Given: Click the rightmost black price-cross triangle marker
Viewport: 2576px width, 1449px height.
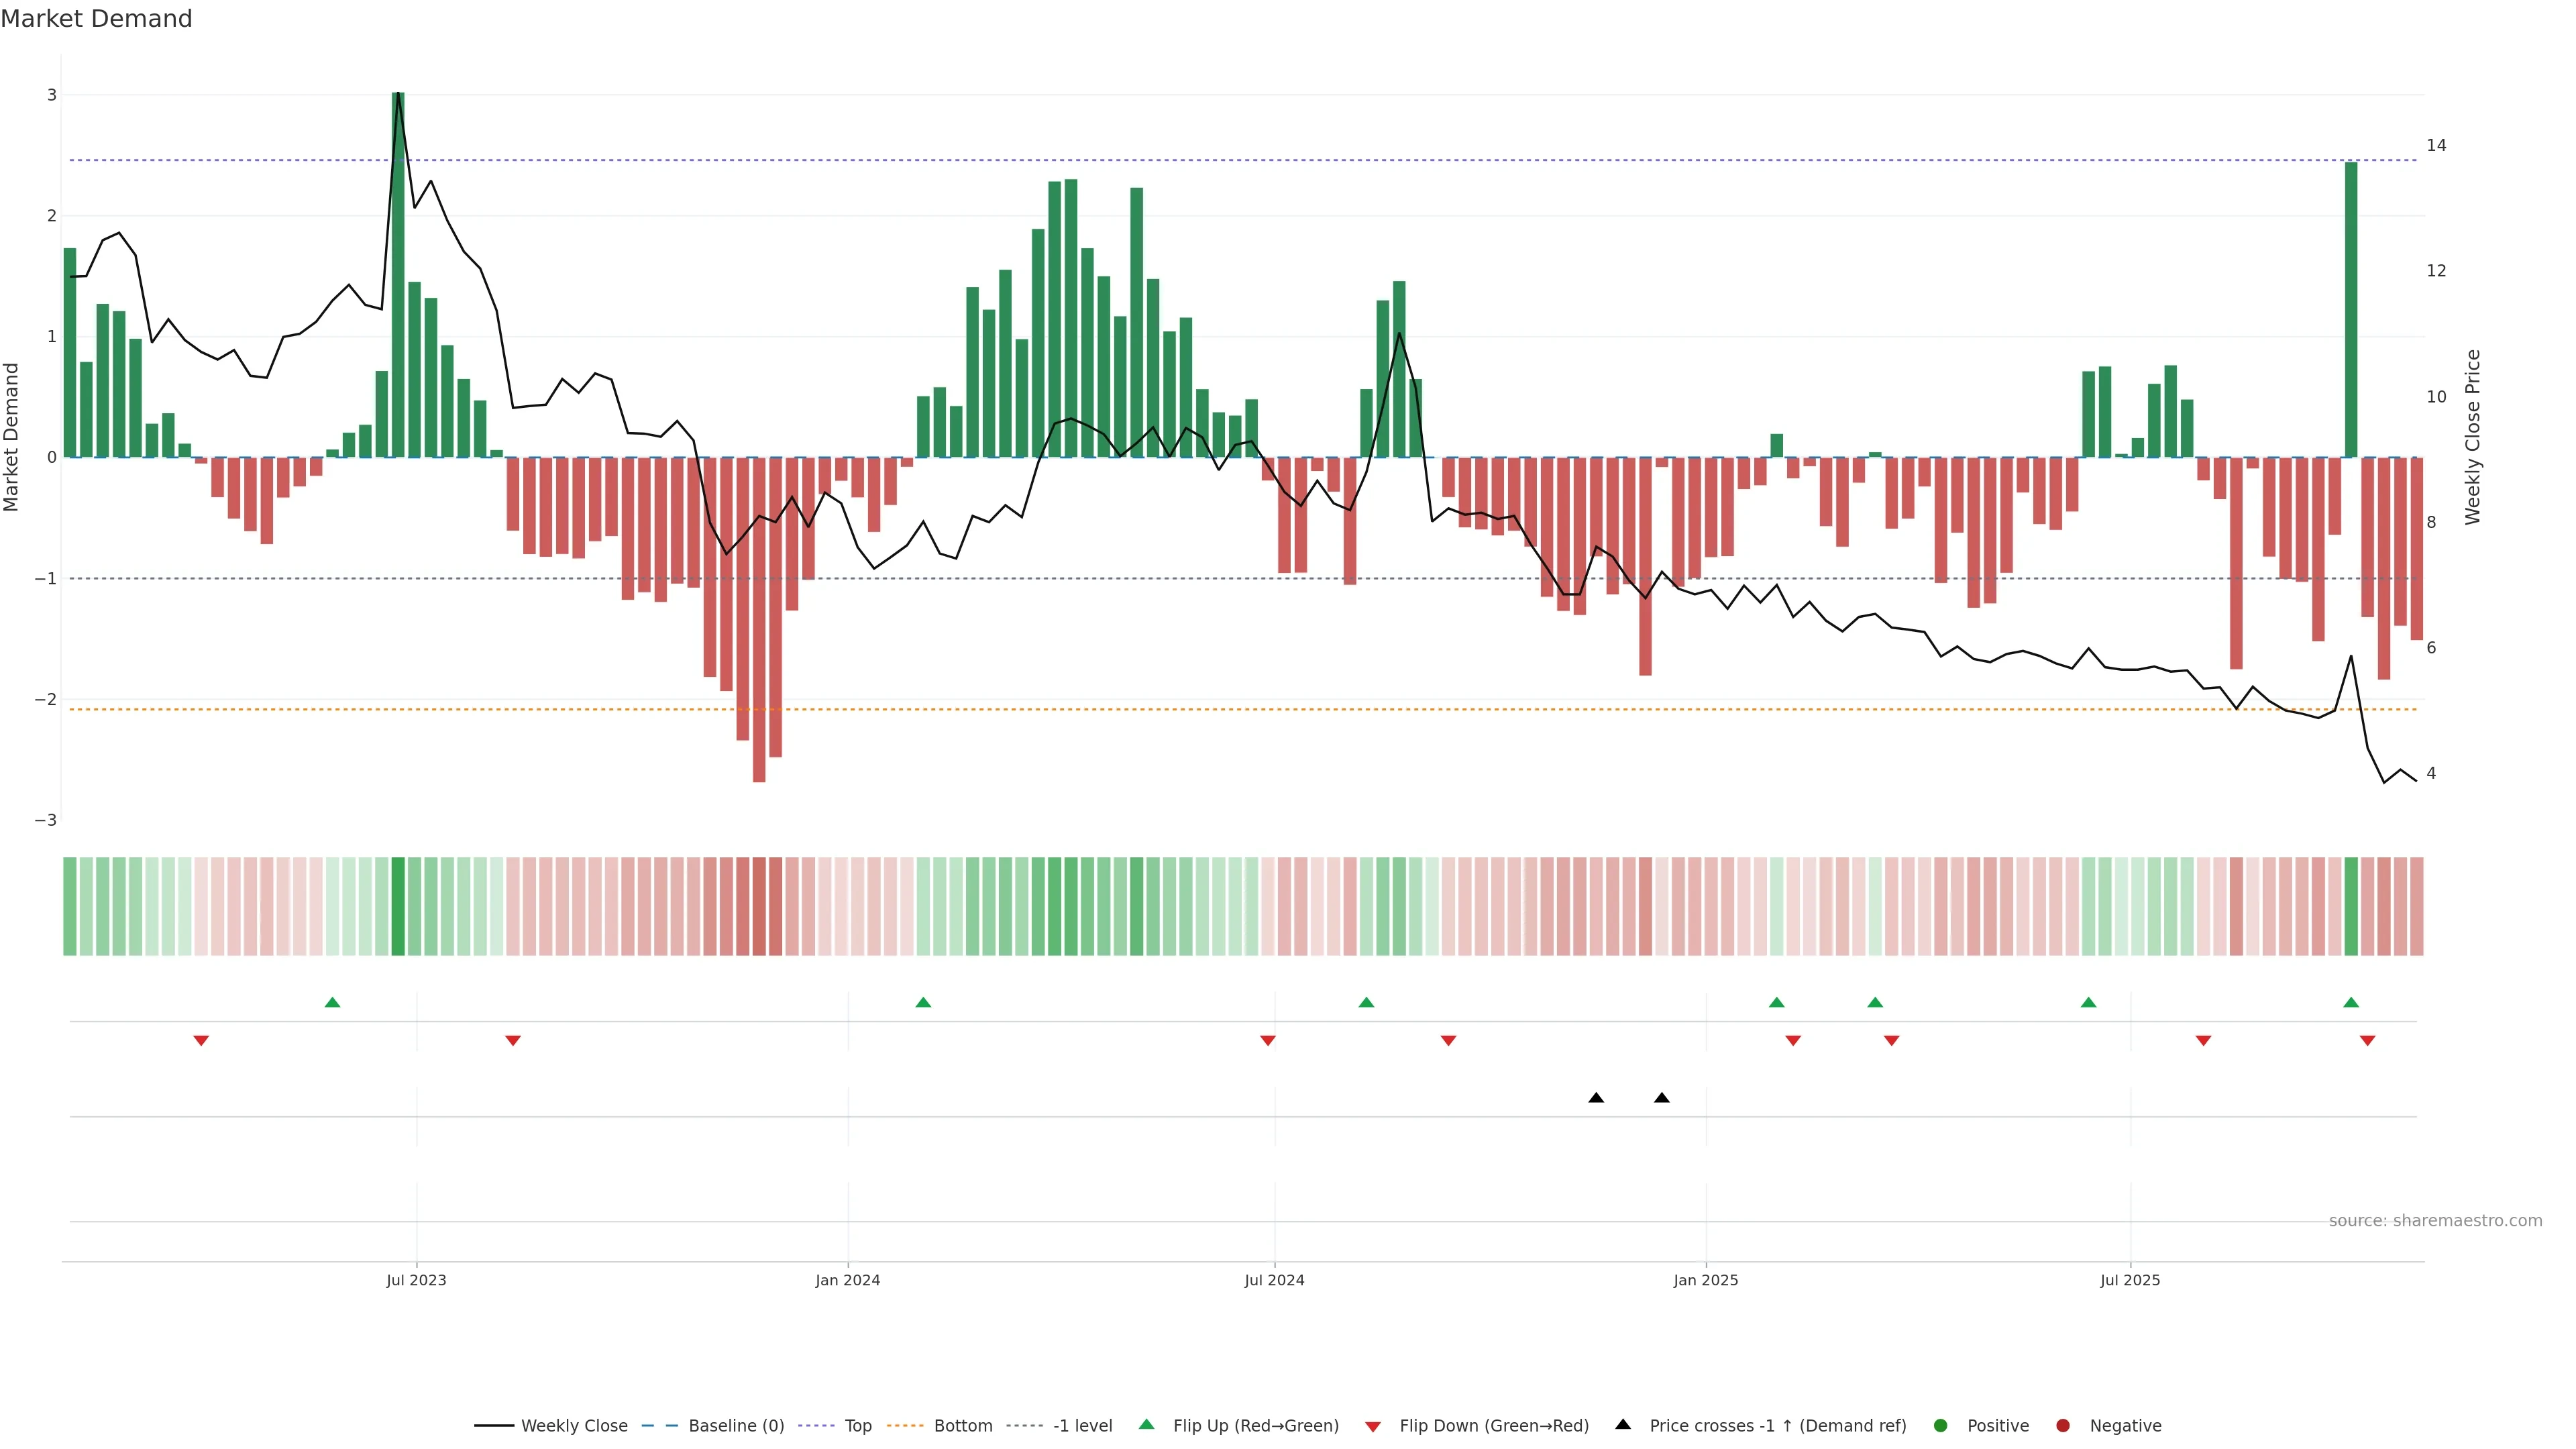Looking at the screenshot, I should click(1662, 1098).
